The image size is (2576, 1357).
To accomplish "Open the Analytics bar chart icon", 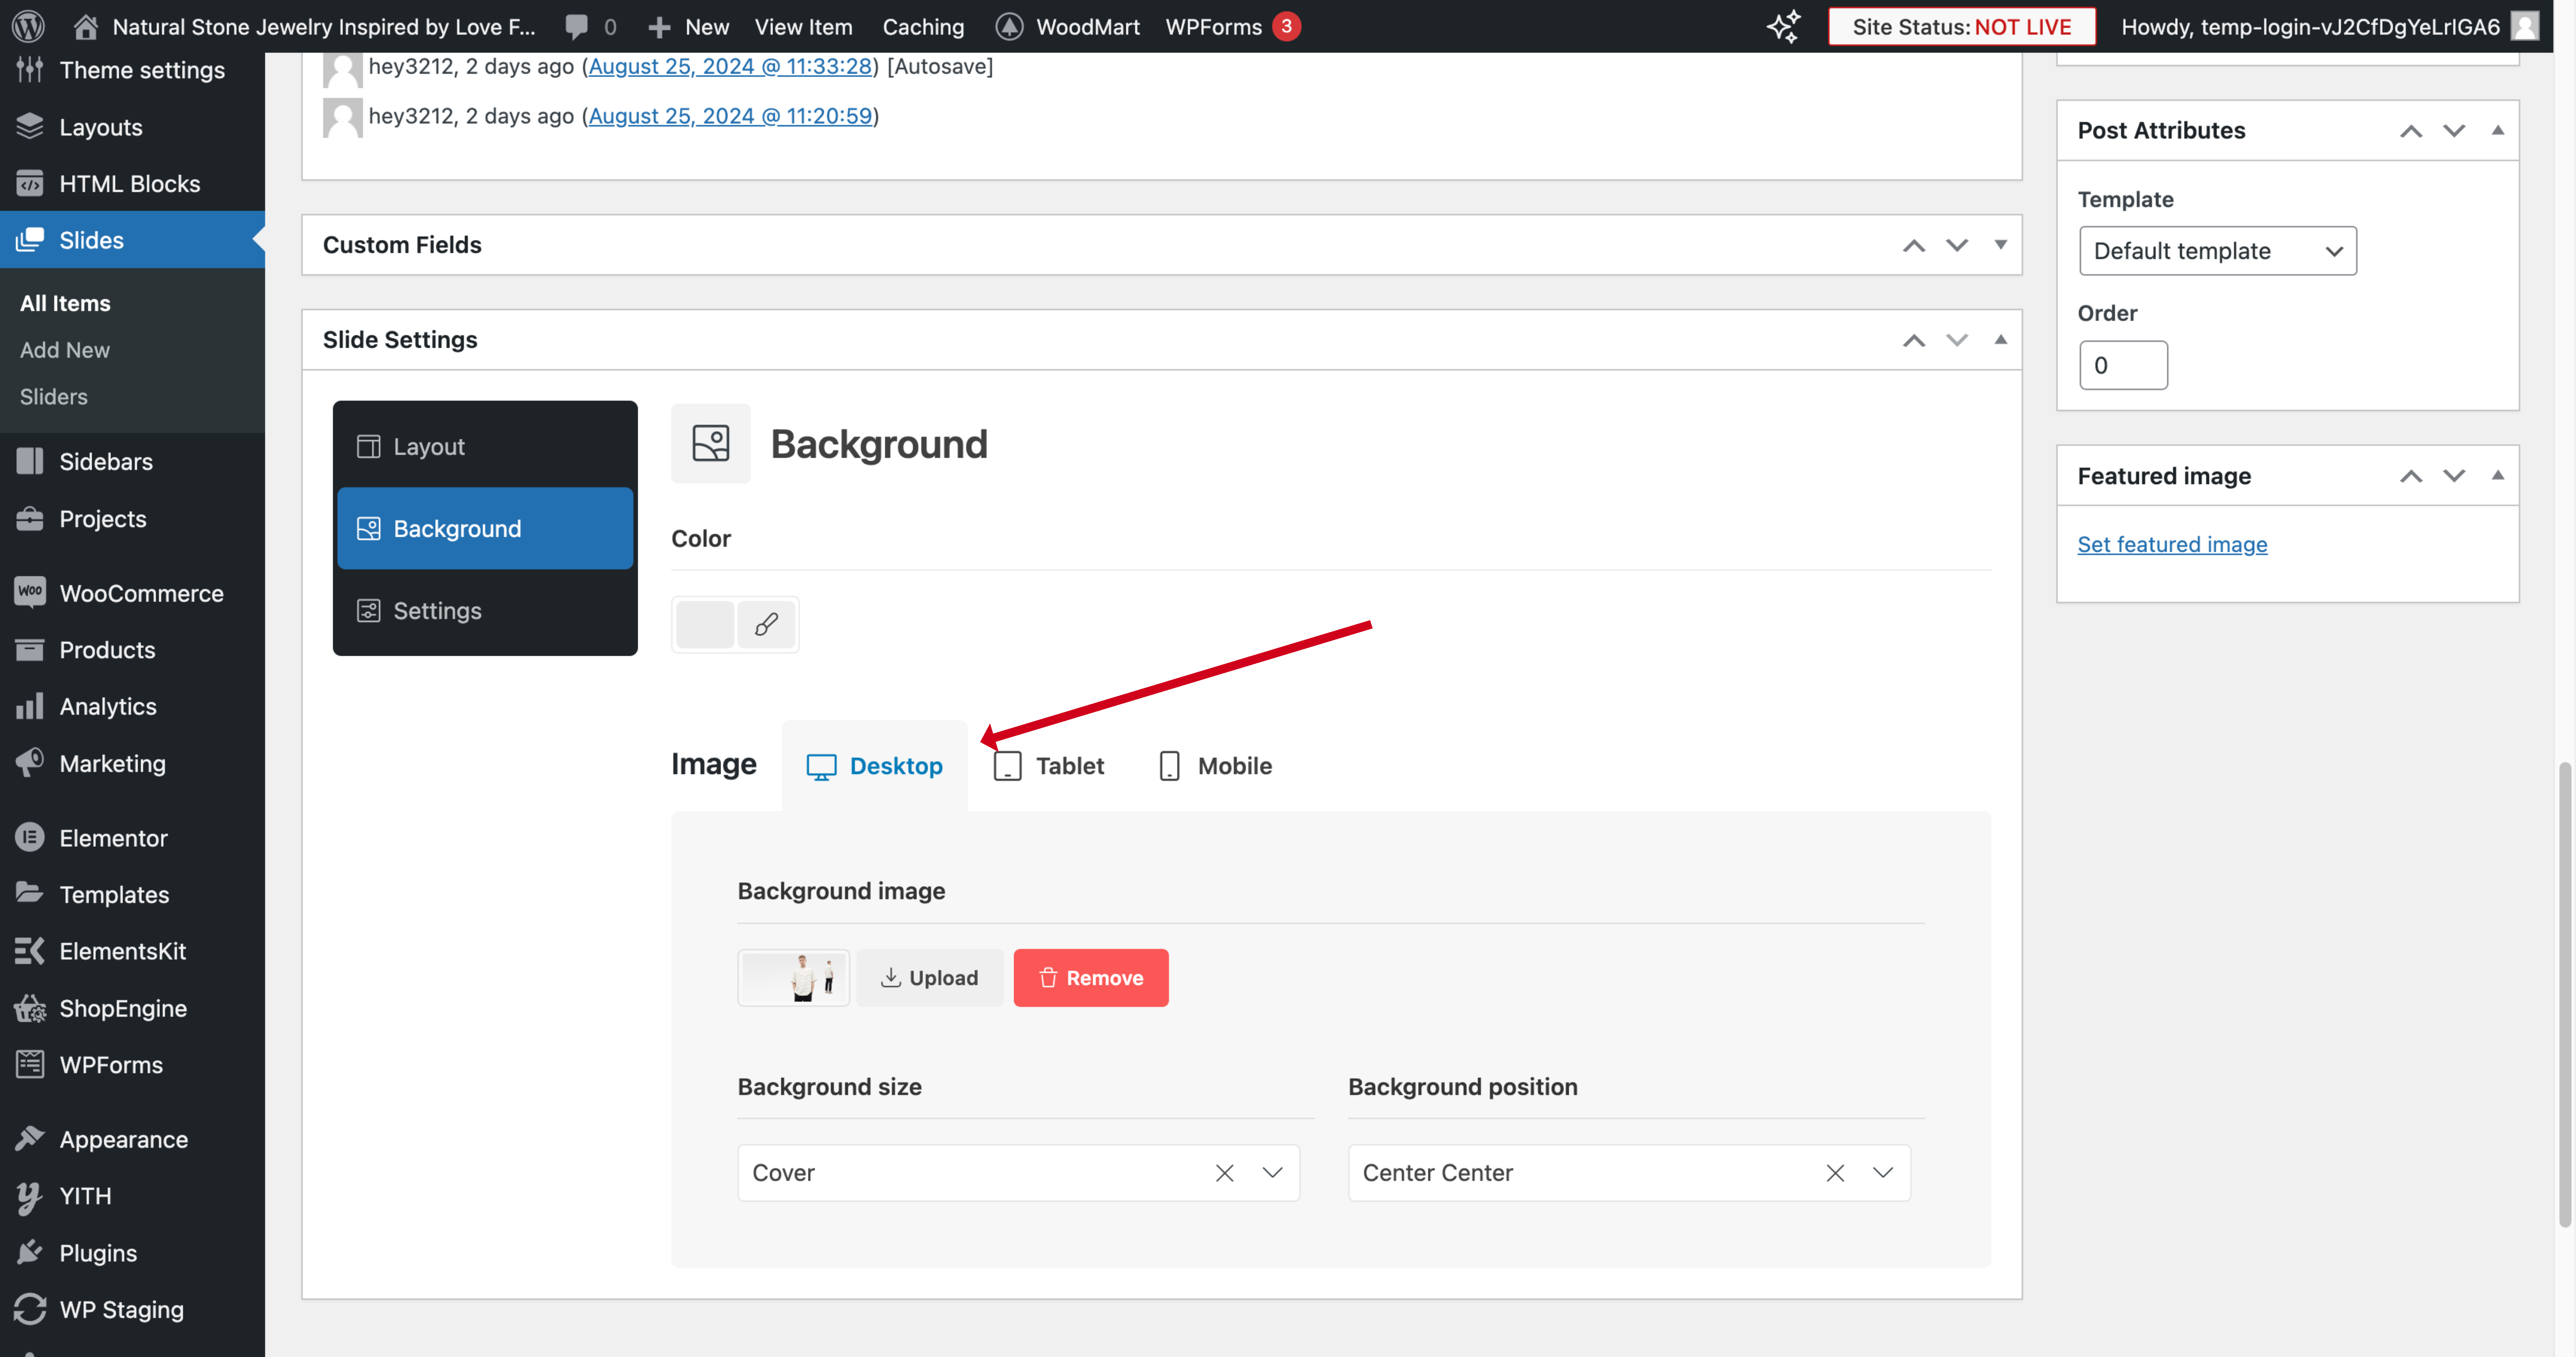I will pyautogui.click(x=30, y=706).
